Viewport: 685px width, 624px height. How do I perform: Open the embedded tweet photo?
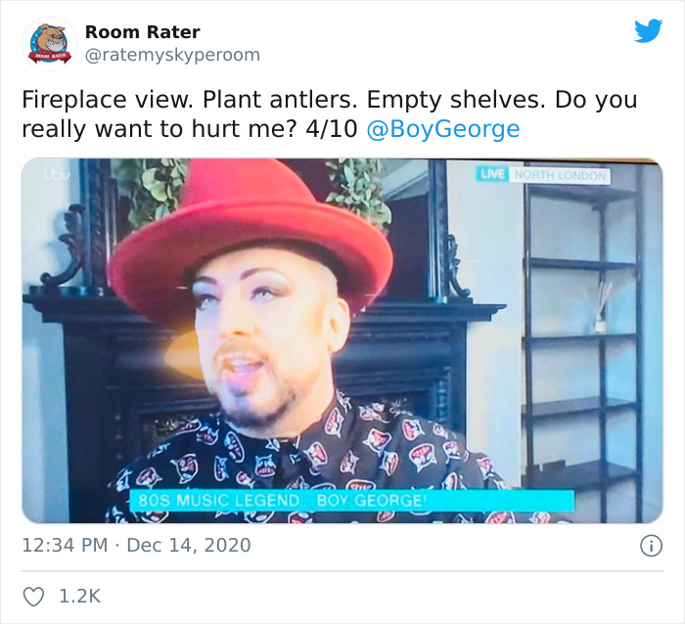tap(342, 340)
